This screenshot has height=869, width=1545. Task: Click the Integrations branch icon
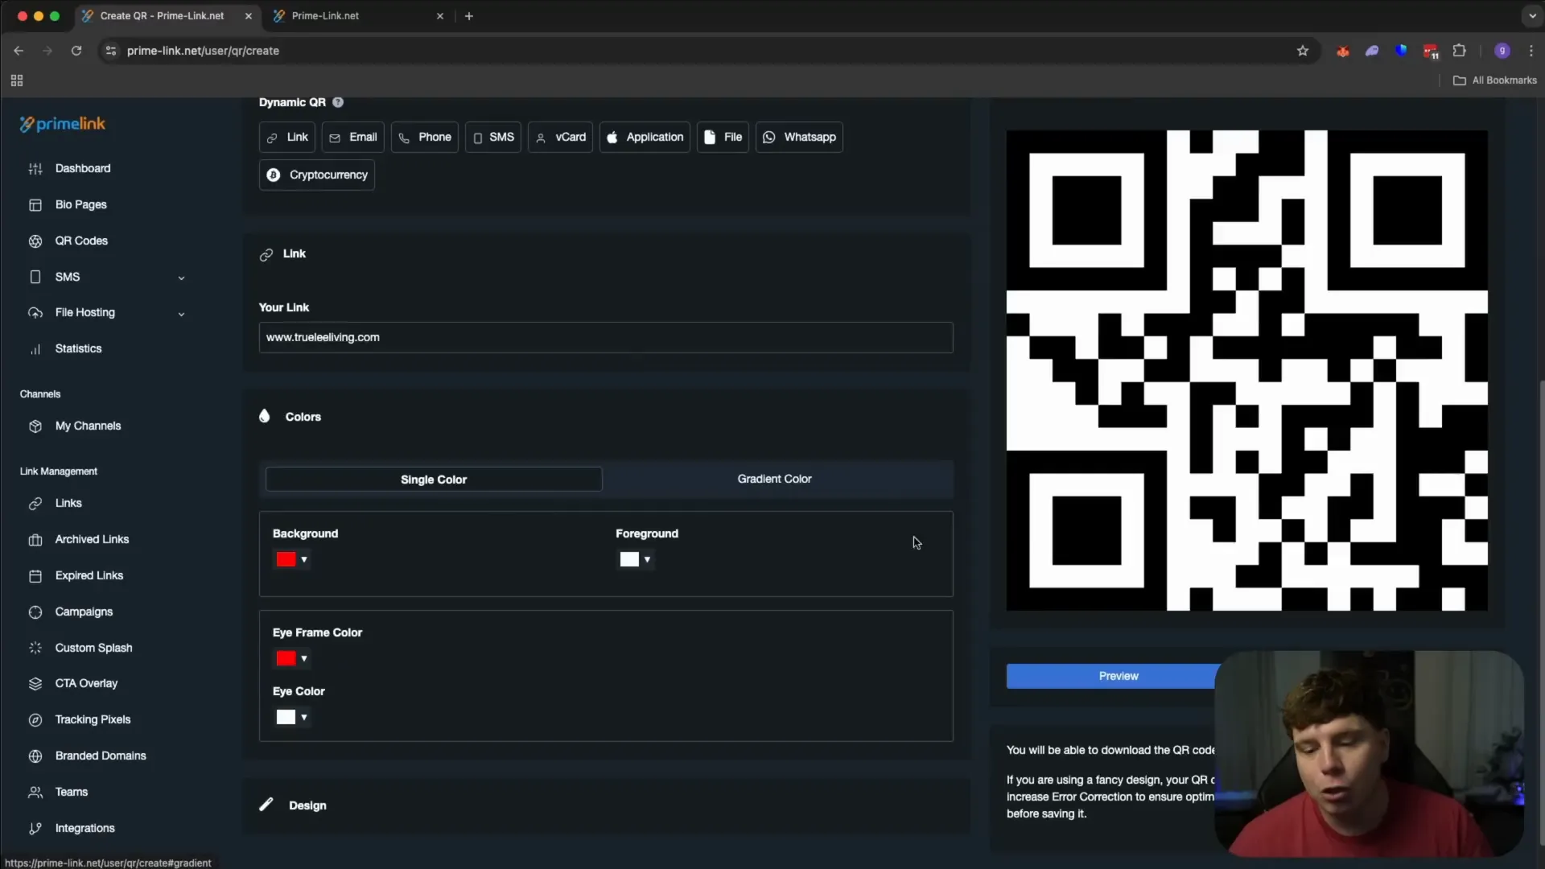(35, 829)
